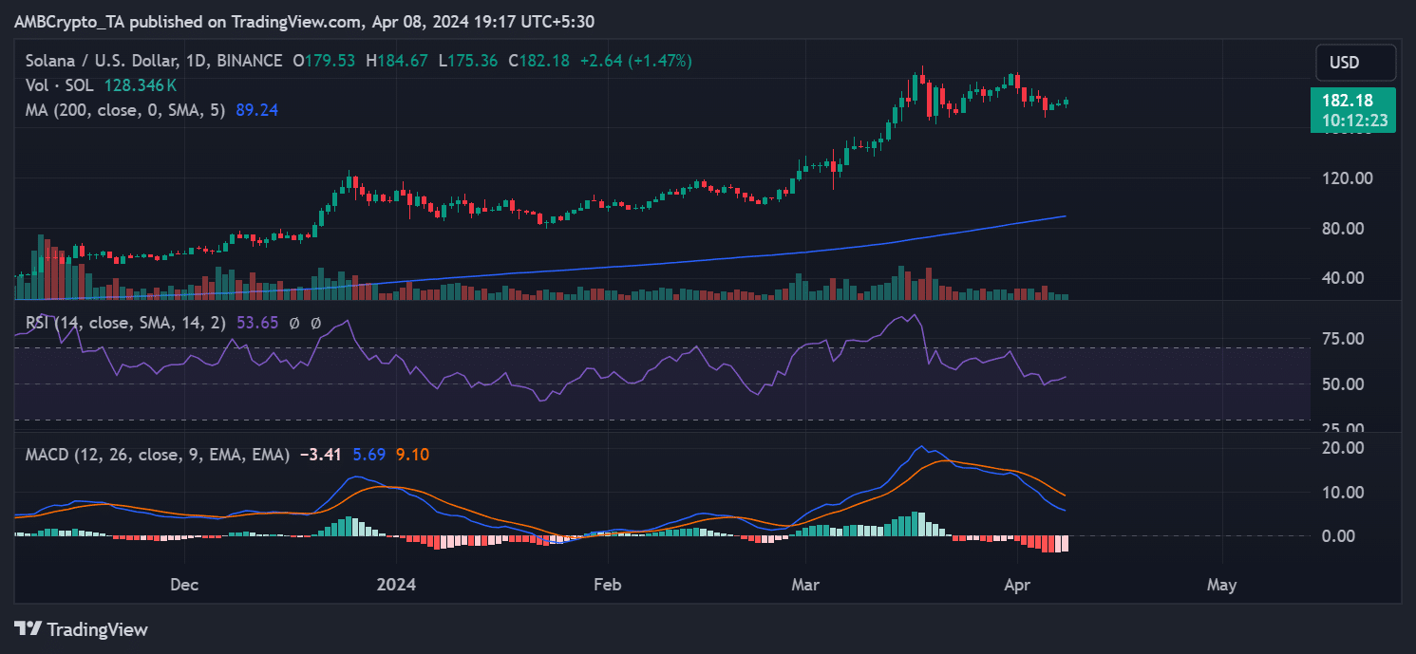Image resolution: width=1416 pixels, height=654 pixels.
Task: Click the May label on the time axis
Action: (1221, 585)
